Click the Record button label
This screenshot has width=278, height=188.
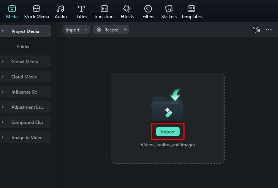coord(111,30)
